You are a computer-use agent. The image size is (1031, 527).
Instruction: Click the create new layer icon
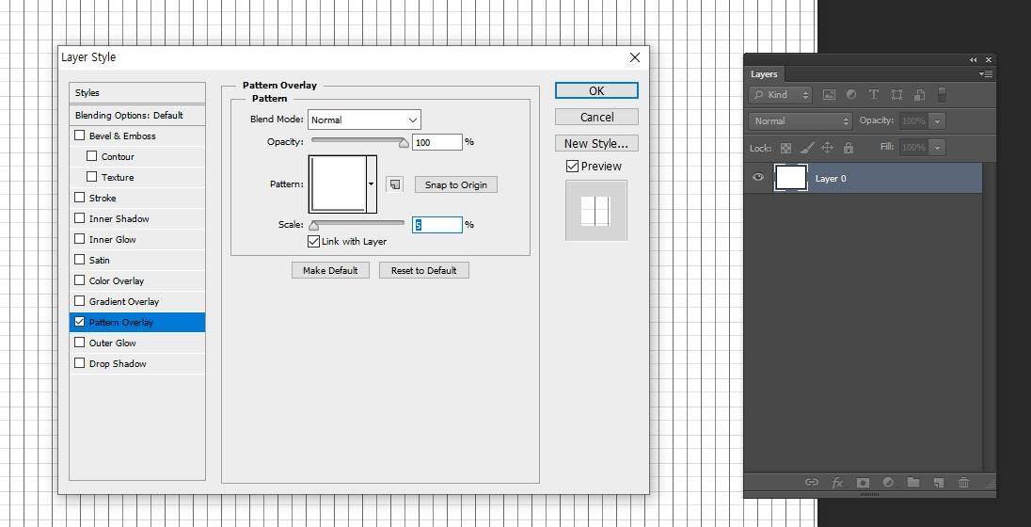tap(939, 482)
